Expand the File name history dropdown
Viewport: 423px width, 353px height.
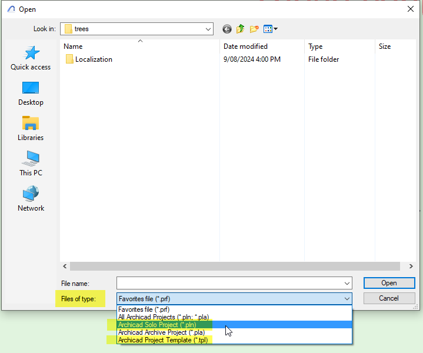click(347, 283)
